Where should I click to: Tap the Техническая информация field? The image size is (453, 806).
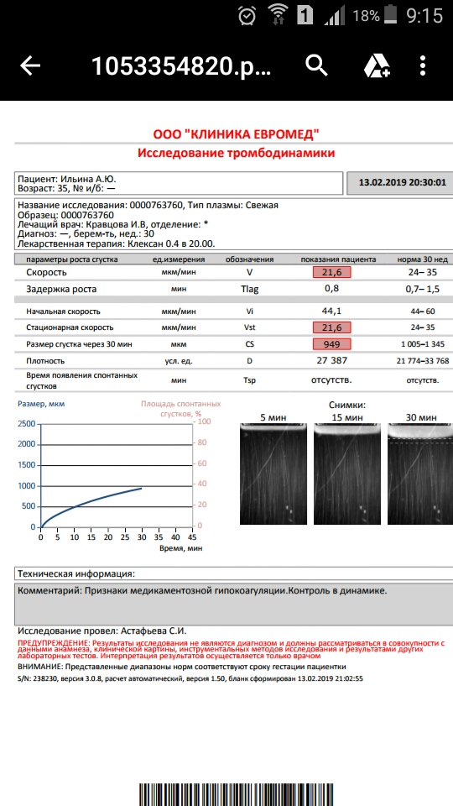click(234, 573)
